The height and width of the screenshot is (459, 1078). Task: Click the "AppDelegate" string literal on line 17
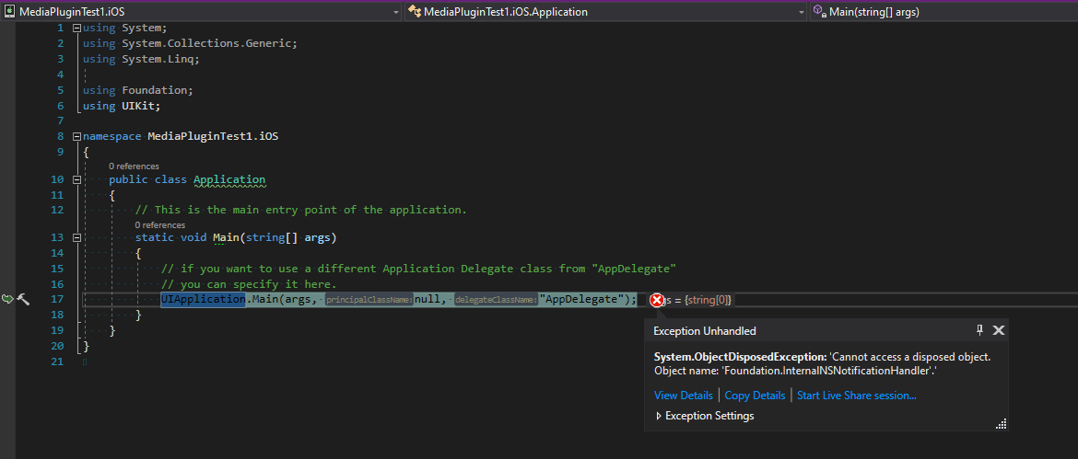click(581, 299)
